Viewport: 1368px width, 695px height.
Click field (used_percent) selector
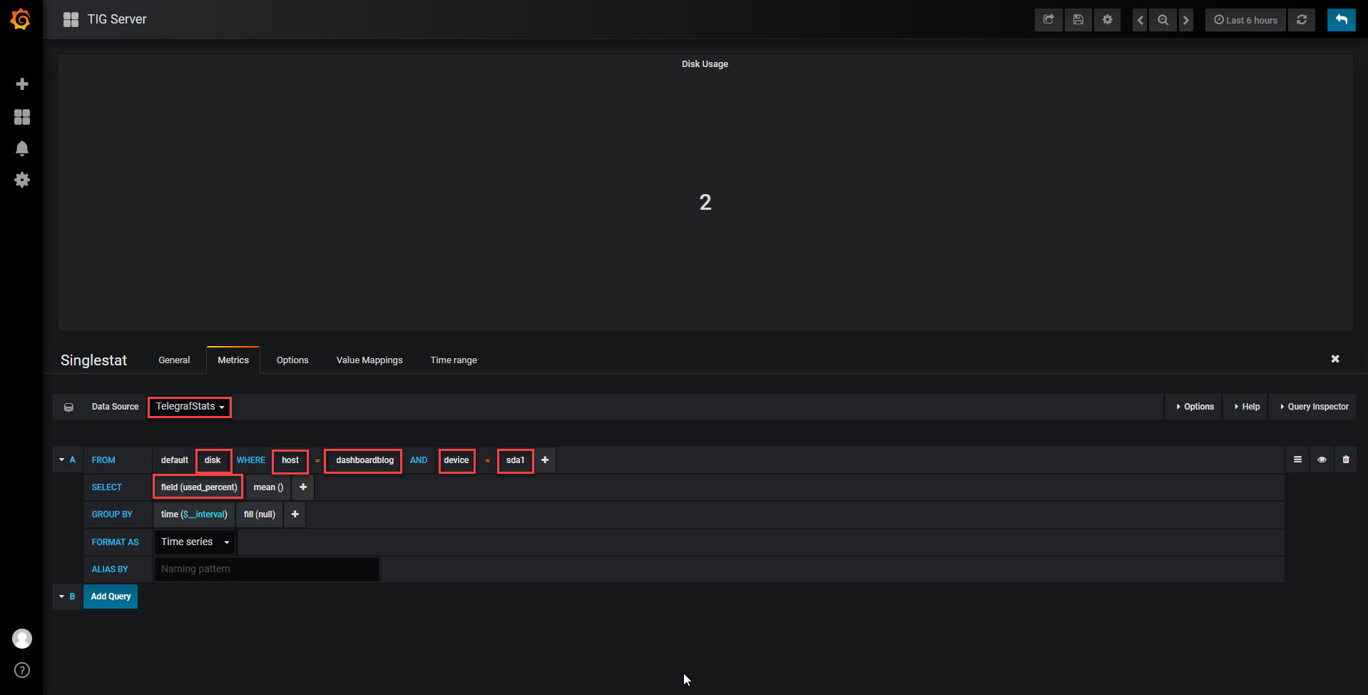(199, 487)
